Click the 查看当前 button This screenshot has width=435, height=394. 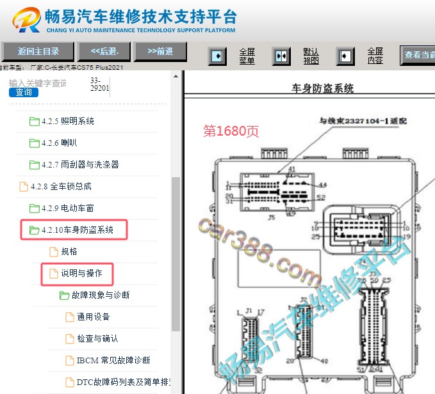coord(418,56)
